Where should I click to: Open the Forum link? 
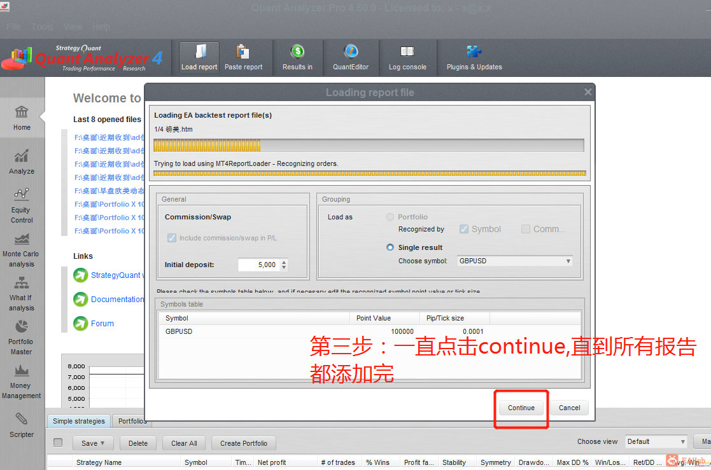102,324
